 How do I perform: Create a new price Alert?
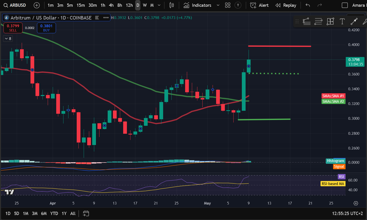tap(259, 5)
